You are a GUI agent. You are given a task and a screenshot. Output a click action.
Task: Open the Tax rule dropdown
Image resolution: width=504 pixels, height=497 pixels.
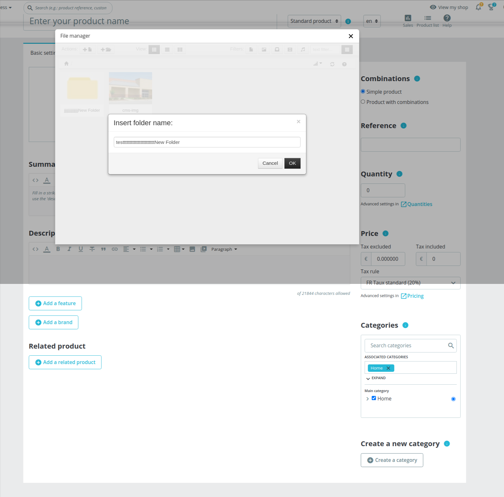pyautogui.click(x=410, y=283)
